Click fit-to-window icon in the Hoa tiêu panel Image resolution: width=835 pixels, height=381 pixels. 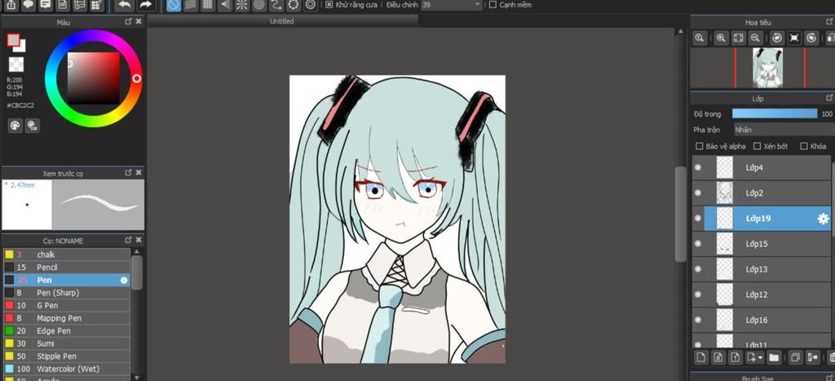(x=738, y=38)
